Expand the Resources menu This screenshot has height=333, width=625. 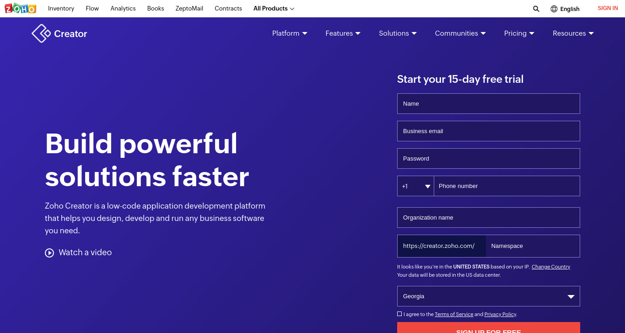(573, 33)
